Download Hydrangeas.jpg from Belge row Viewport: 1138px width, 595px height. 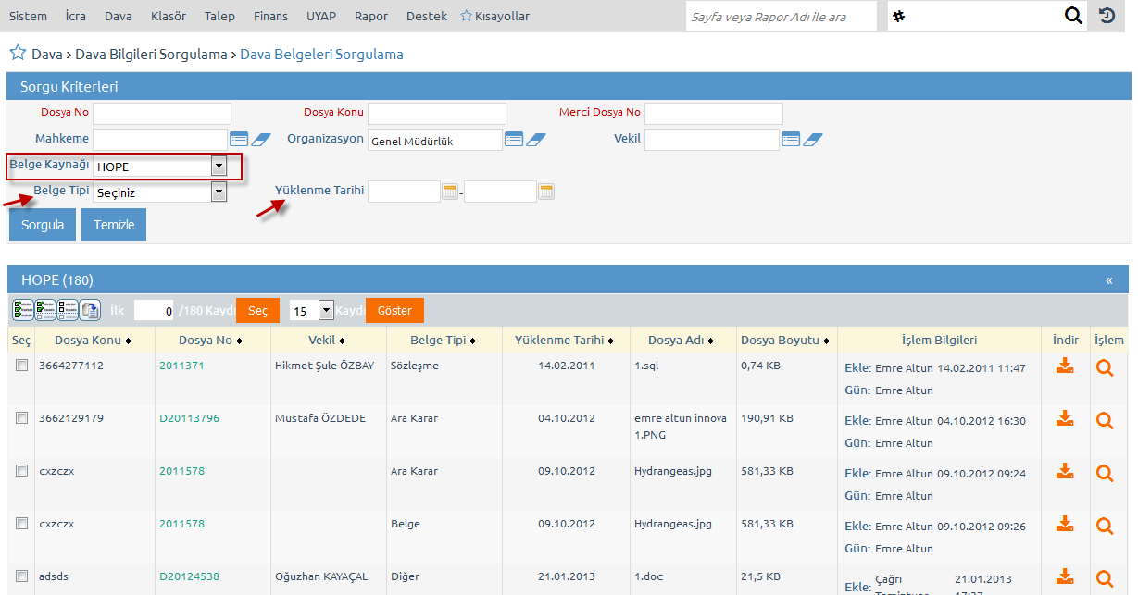pyautogui.click(x=1065, y=525)
